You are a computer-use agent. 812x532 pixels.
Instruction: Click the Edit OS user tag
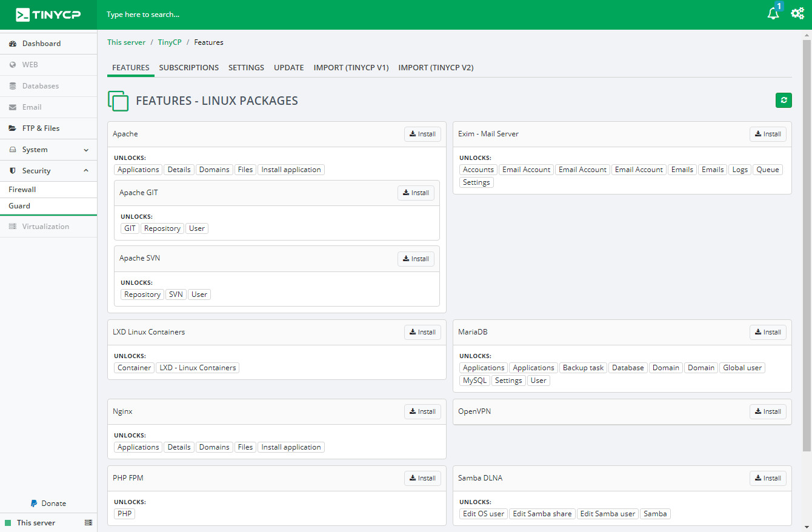[x=484, y=514]
